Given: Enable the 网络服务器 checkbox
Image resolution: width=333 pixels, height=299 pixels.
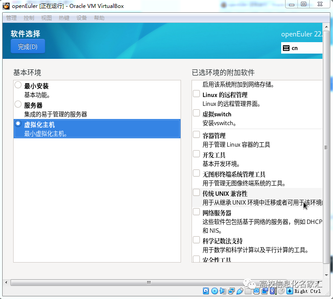Looking at the screenshot, I should pyautogui.click(x=196, y=212).
